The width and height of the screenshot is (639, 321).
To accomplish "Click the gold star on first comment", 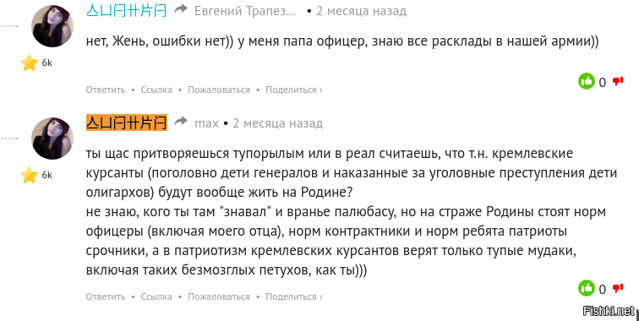I will (x=29, y=63).
